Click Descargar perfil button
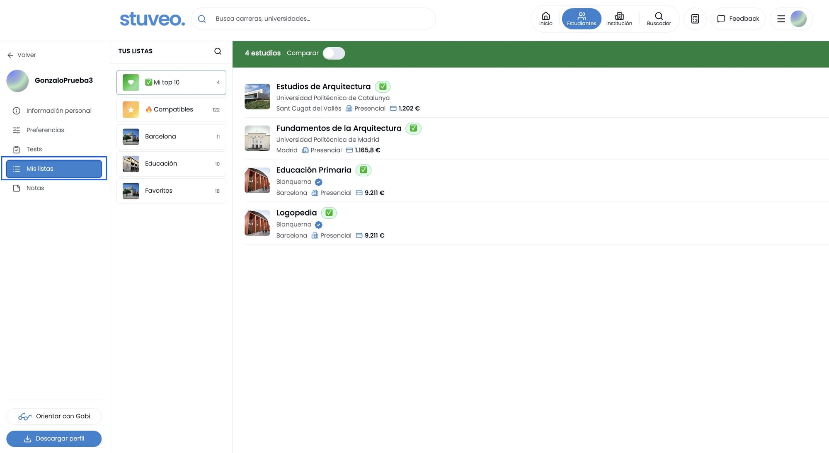 pos(54,438)
